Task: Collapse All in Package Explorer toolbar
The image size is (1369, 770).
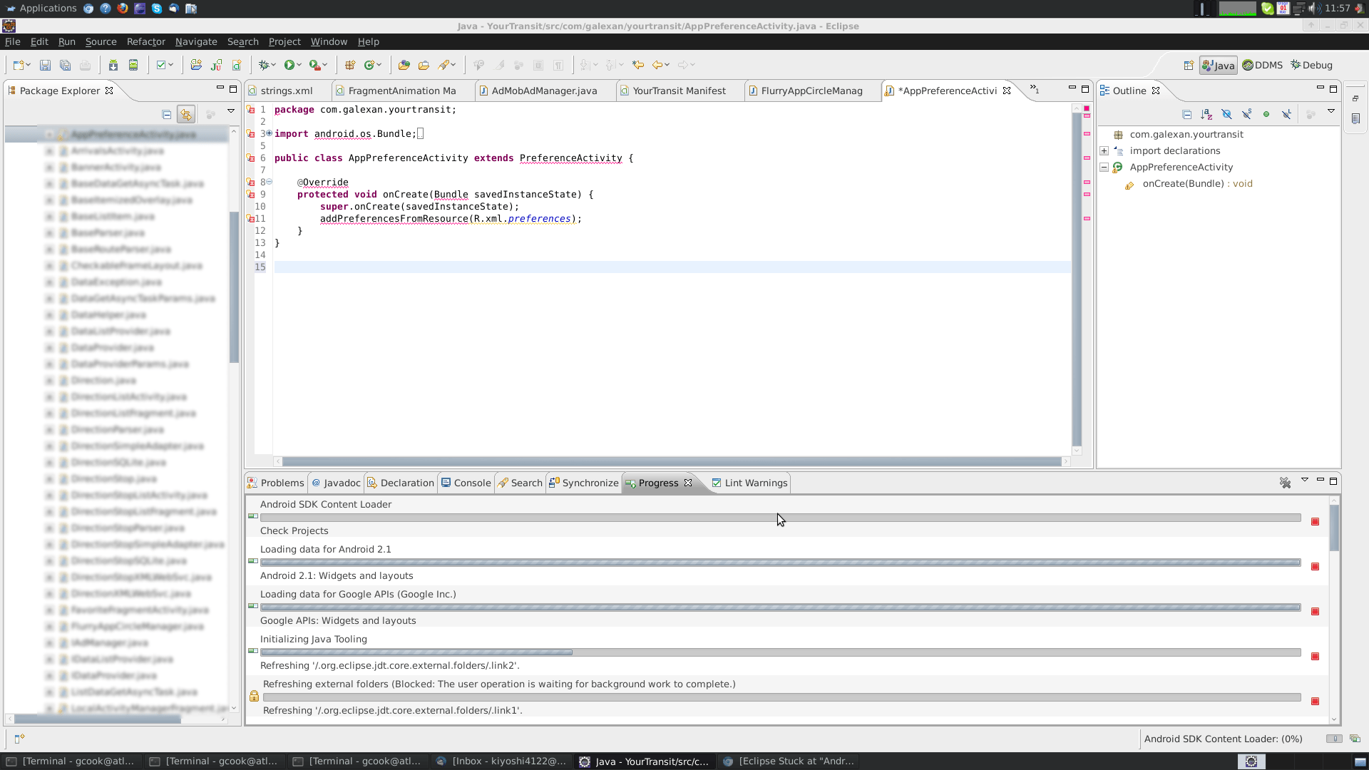Action: tap(166, 115)
